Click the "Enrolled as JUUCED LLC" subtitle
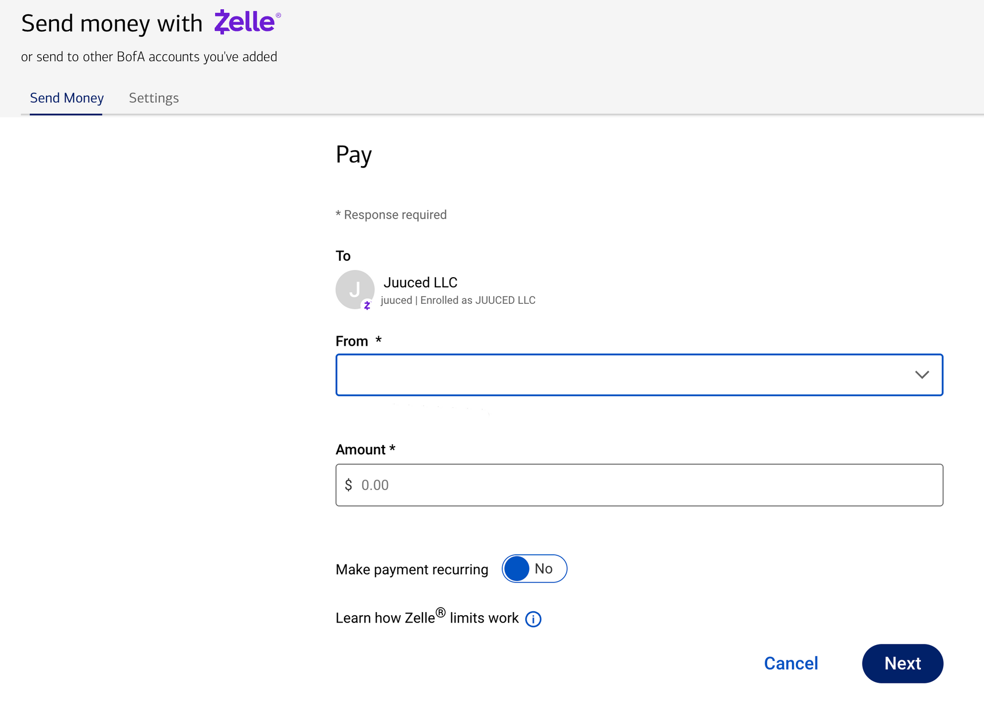 coord(478,300)
